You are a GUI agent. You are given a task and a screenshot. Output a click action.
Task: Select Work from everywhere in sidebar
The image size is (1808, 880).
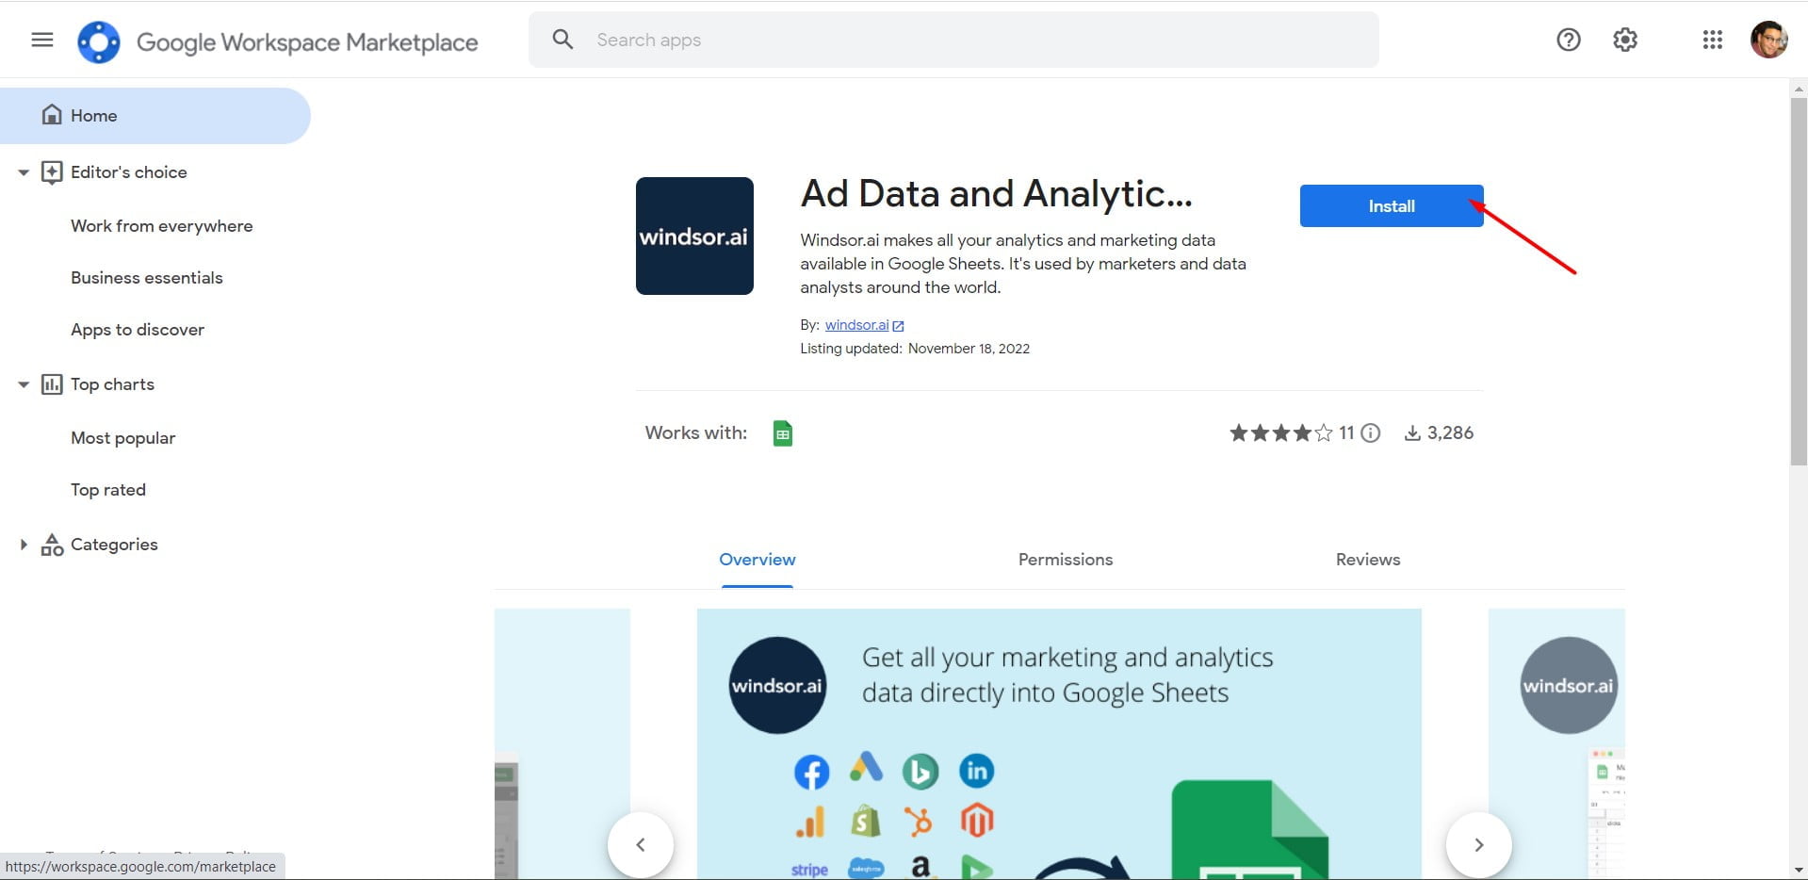[x=162, y=226]
